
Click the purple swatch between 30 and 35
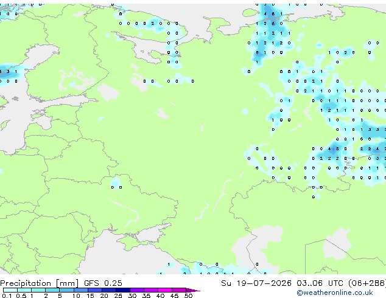click(137, 290)
